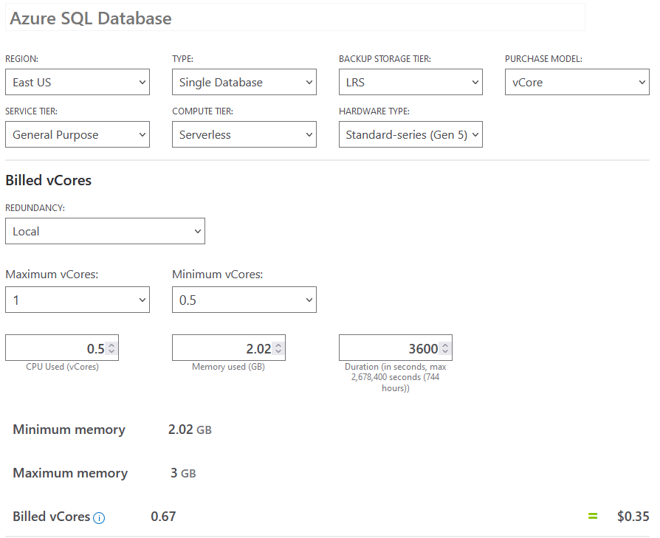Click the CPU Used vCores input field
This screenshot has width=660, height=538.
pos(62,348)
